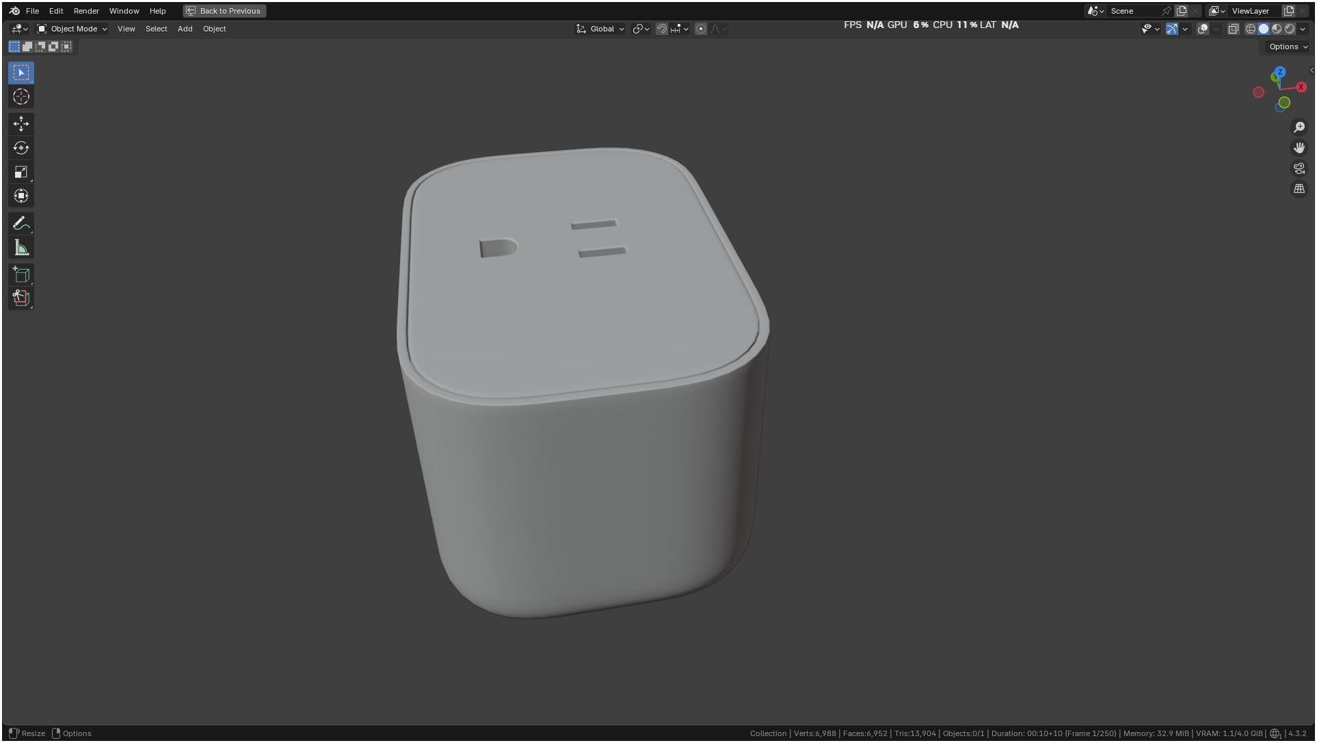
Task: Open the Add menu
Action: click(x=185, y=29)
